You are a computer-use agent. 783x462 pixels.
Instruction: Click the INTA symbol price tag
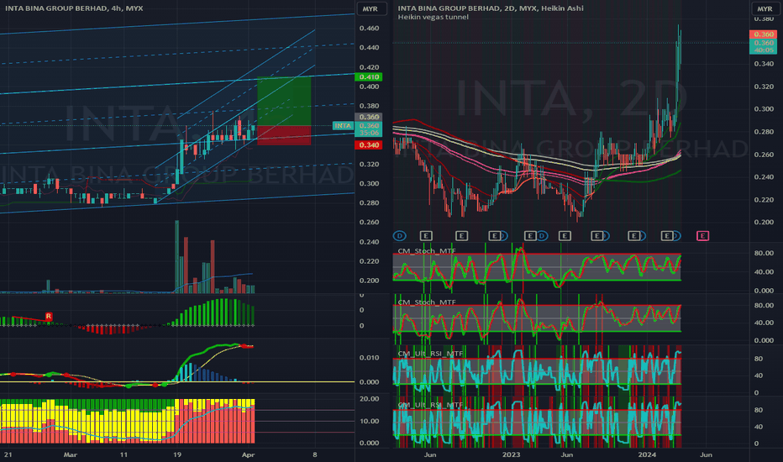click(343, 126)
